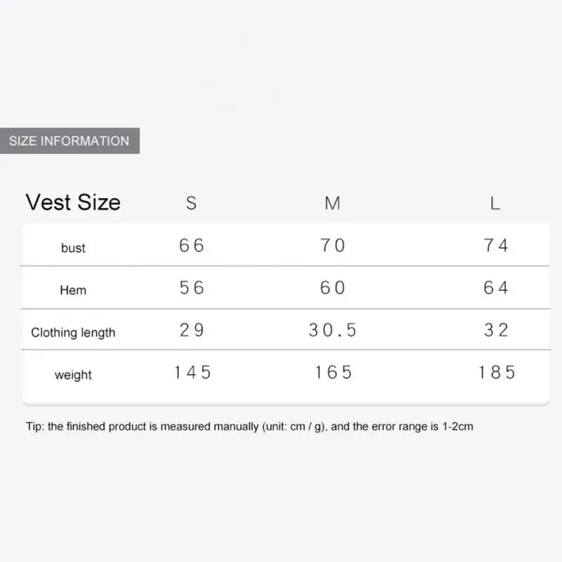
Task: Select the L size column header
Action: 495,203
